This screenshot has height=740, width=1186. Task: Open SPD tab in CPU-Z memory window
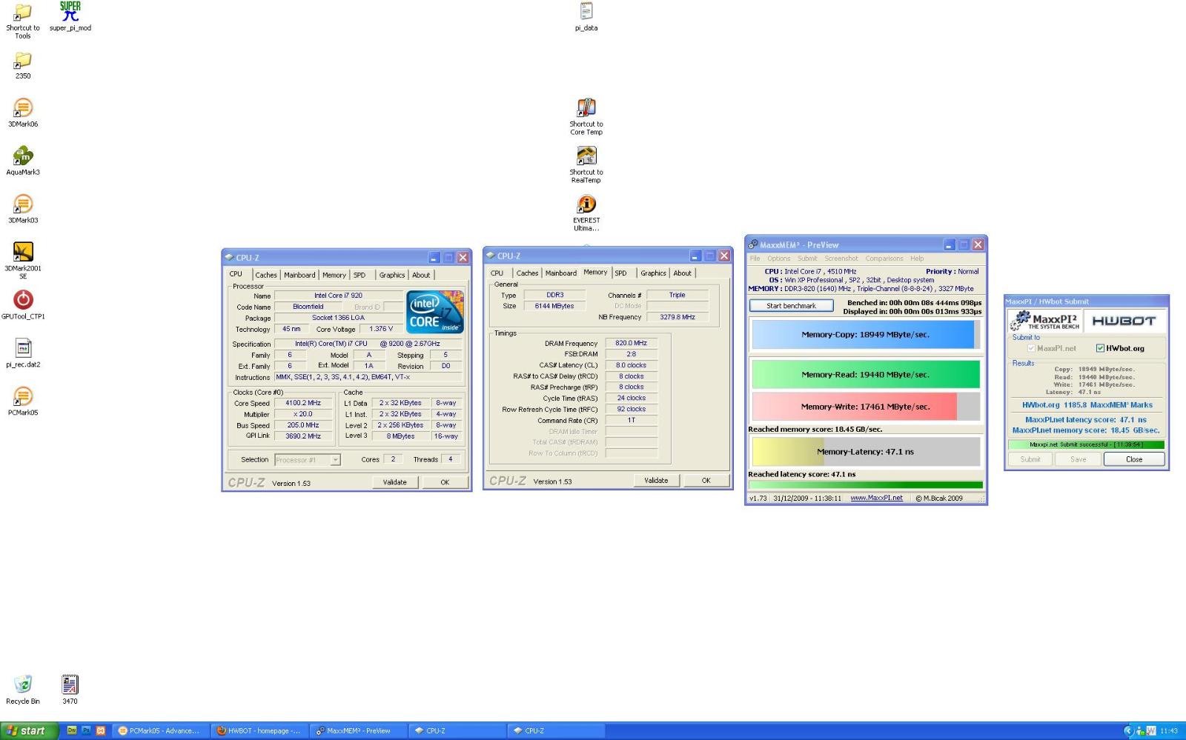[x=621, y=273]
